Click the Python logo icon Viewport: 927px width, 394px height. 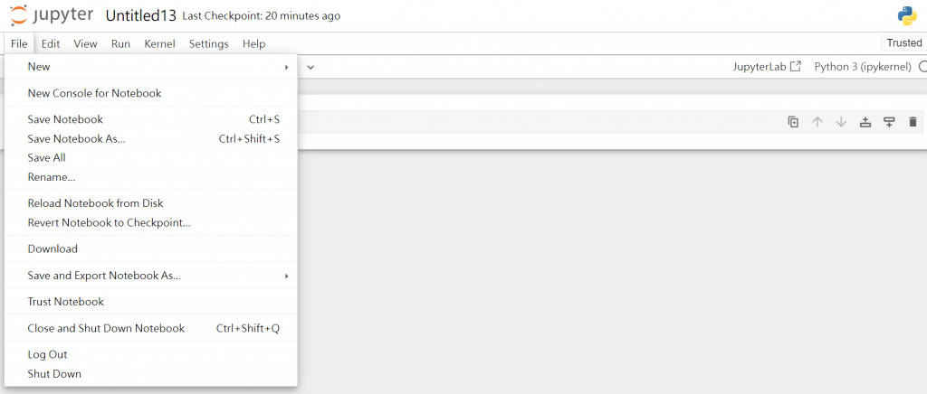(907, 16)
